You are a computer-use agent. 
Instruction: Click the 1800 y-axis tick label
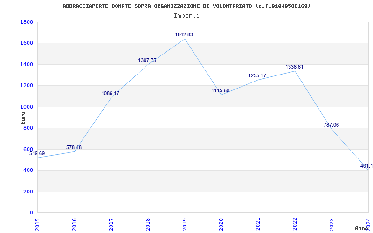pos(27,22)
